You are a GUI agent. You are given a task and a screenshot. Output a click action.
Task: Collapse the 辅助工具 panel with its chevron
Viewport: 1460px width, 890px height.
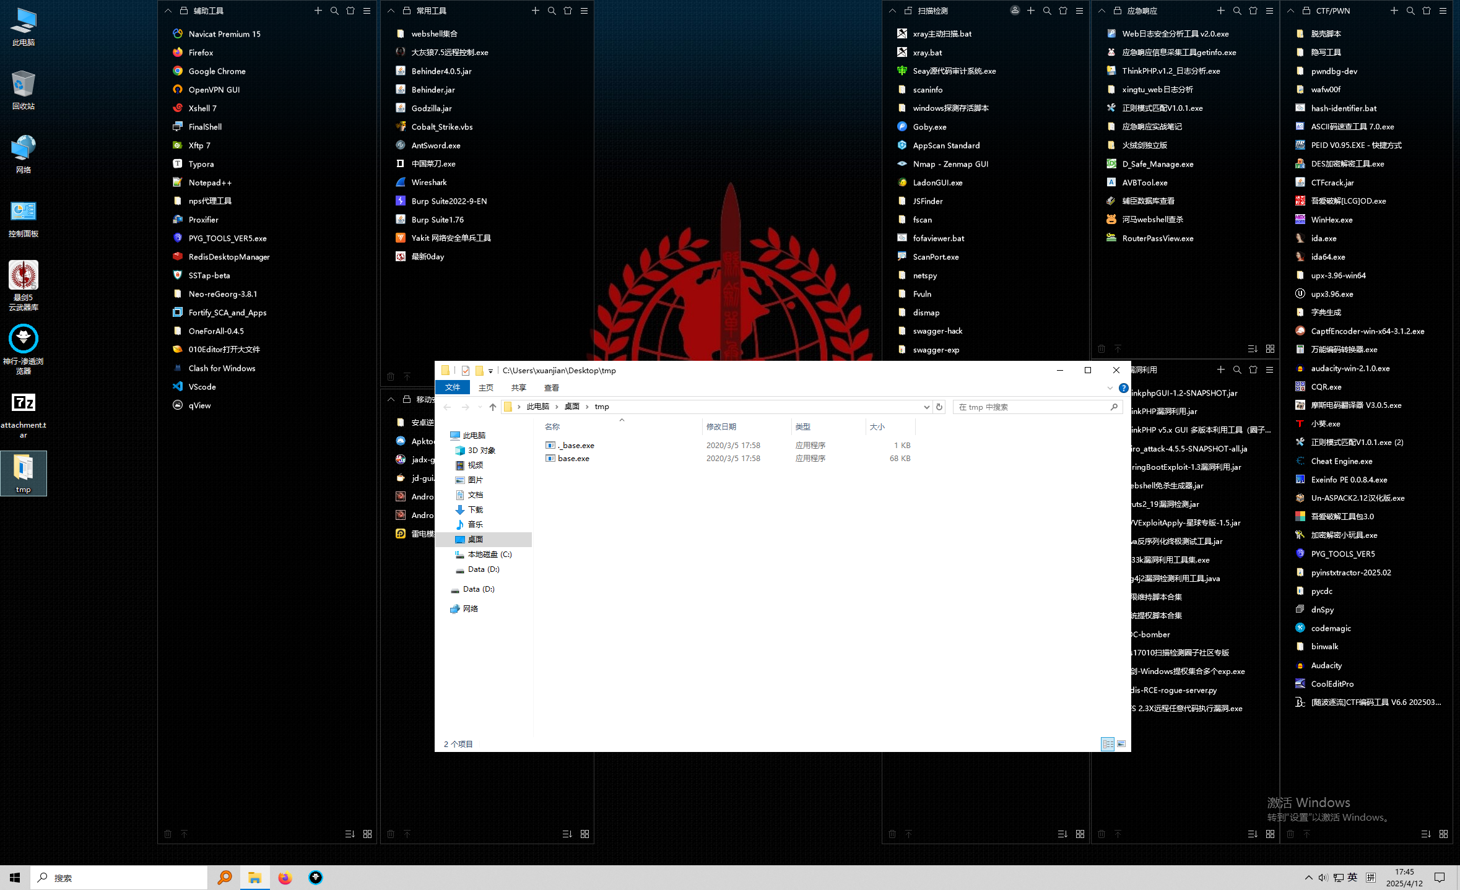point(168,11)
